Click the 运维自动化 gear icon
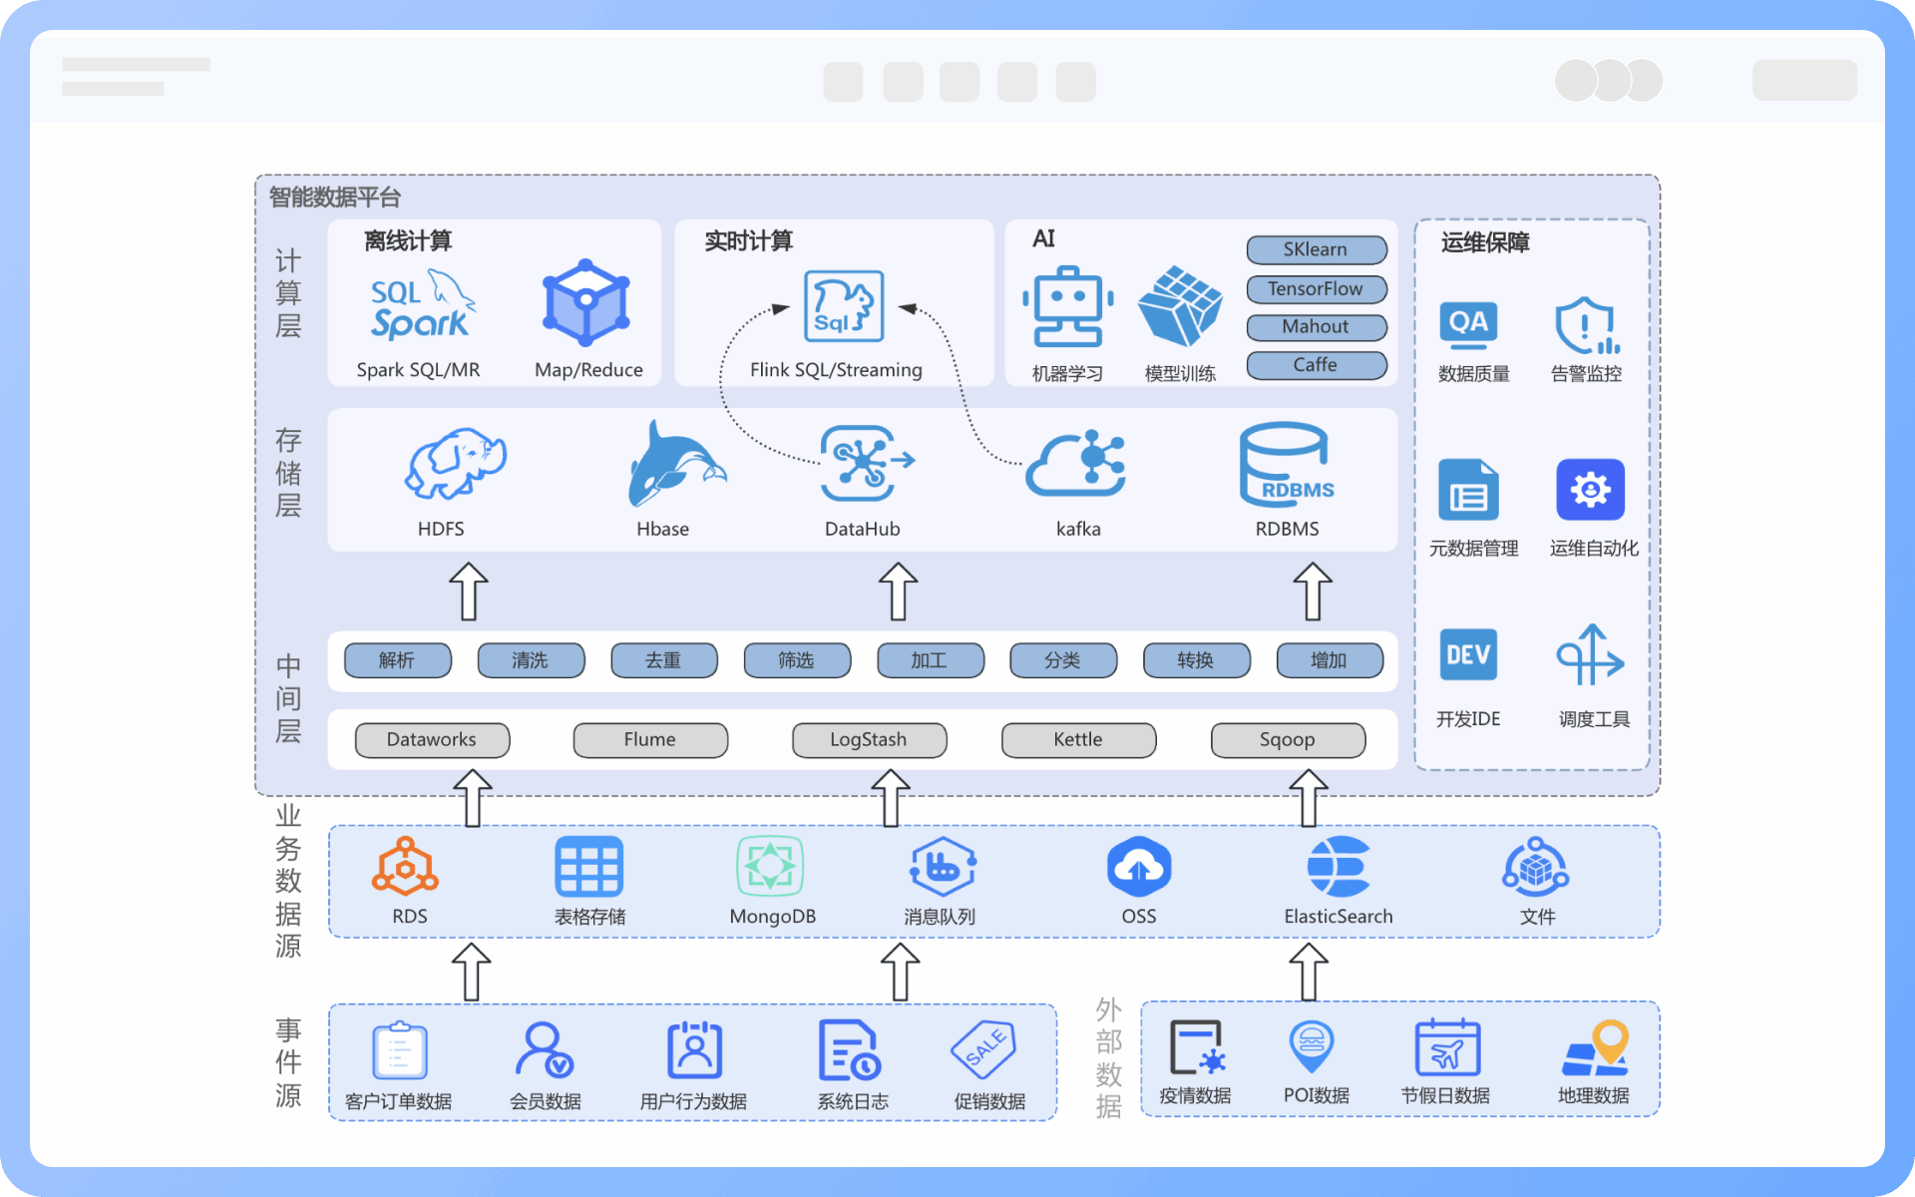Image resolution: width=1915 pixels, height=1197 pixels. point(1590,490)
